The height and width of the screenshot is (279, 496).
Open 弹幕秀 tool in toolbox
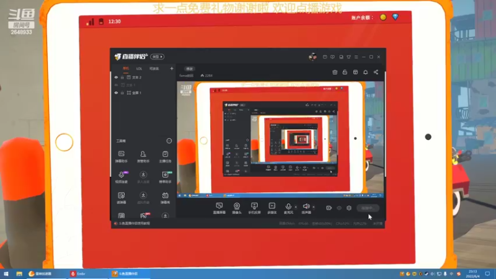[x=165, y=198]
